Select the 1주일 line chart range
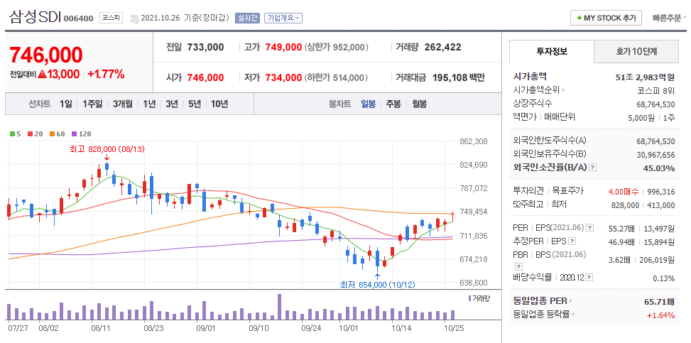The height and width of the screenshot is (343, 691). 92,104
